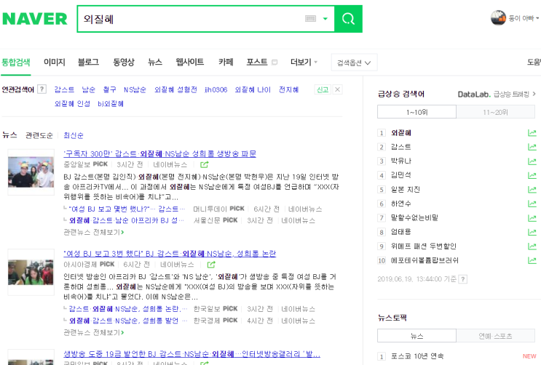This screenshot has height=365, width=541.
Task: Select the 통합검색 tab
Action: coord(16,63)
